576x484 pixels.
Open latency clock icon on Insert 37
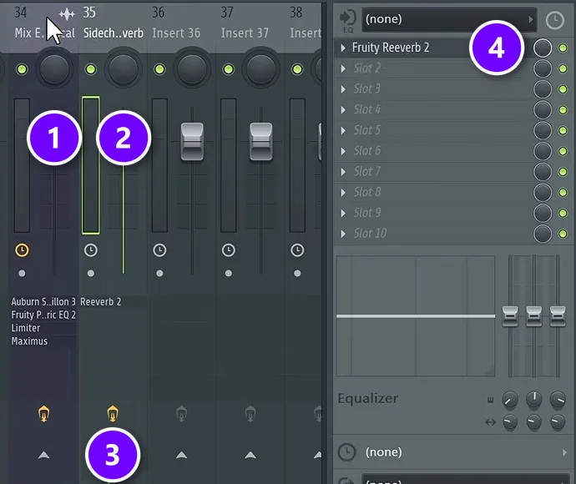coord(229,250)
